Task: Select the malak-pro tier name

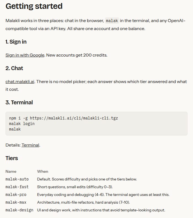Action: point(16,195)
